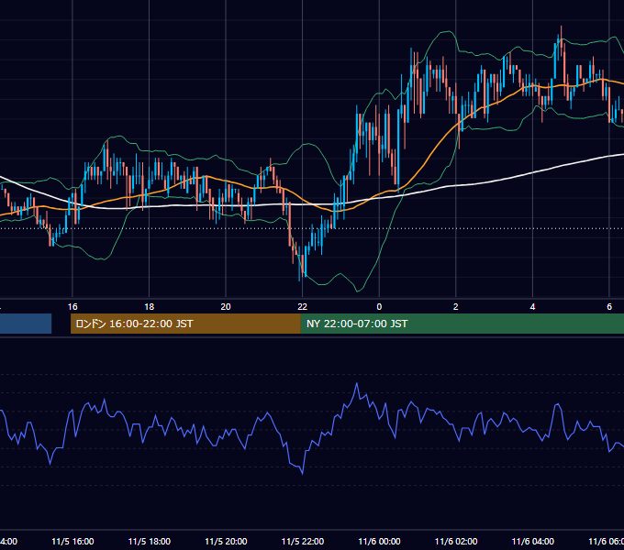Screen dimensions: 624x550
Task: Click hour label 18 on the price chart axis
Action: click(x=150, y=307)
